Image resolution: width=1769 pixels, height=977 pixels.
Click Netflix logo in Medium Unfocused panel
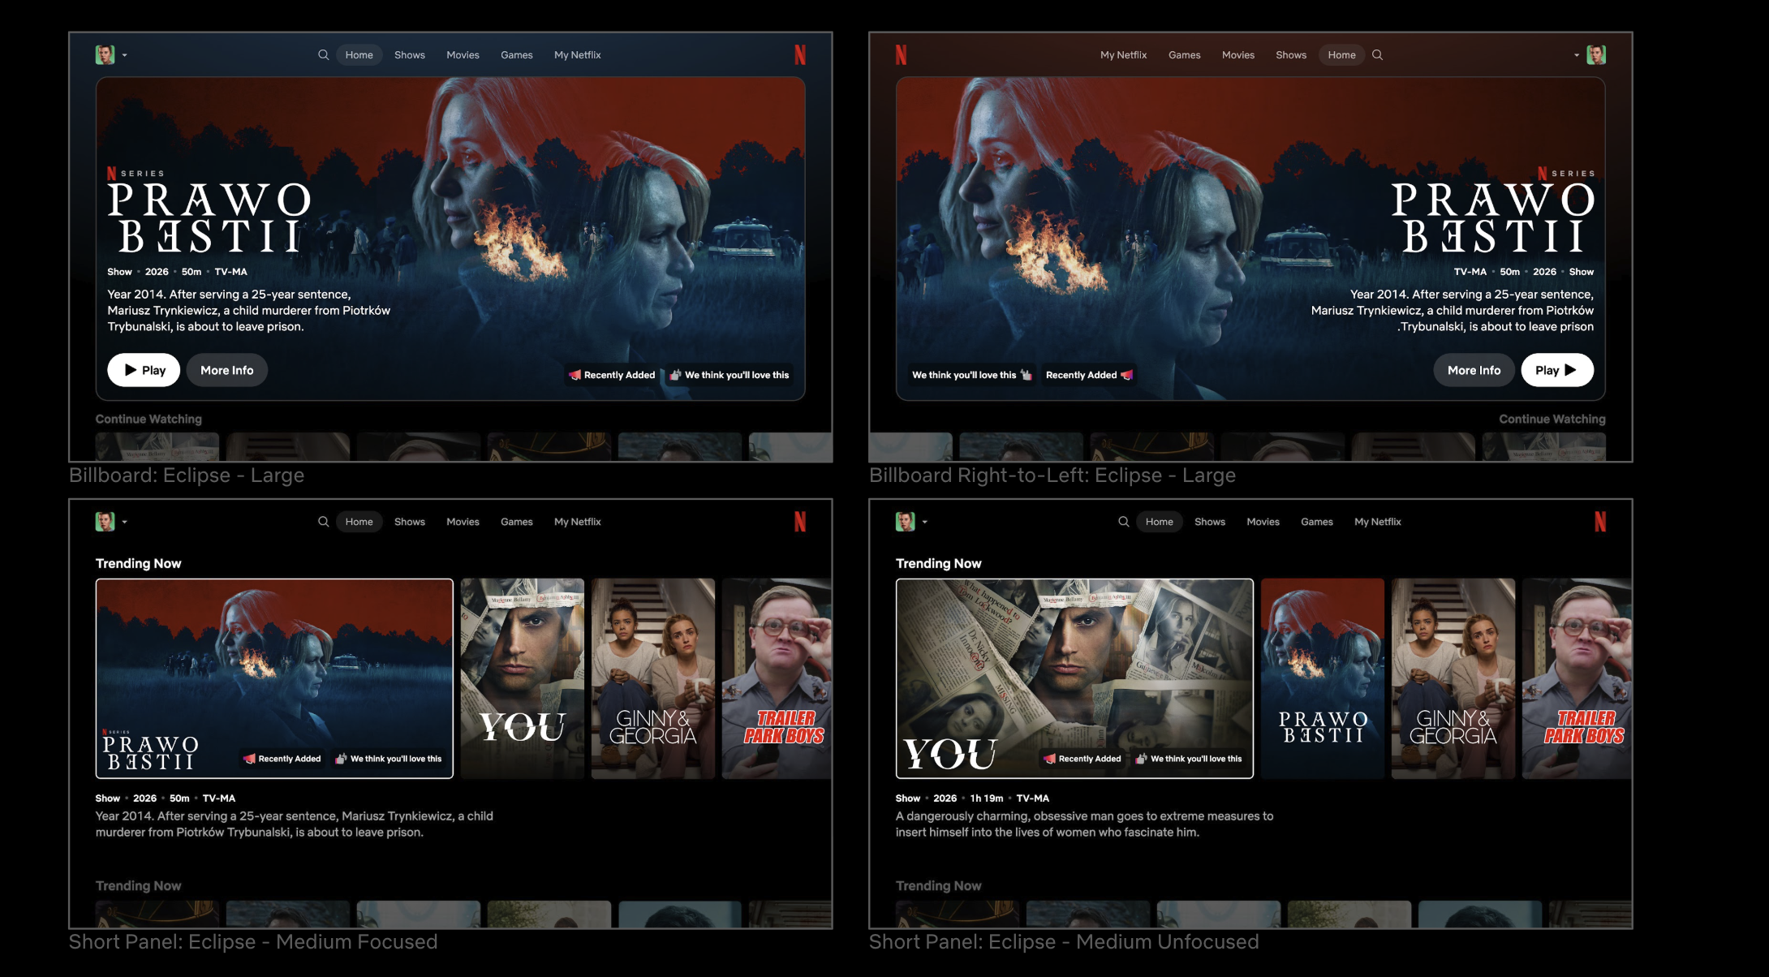pyautogui.click(x=1600, y=522)
